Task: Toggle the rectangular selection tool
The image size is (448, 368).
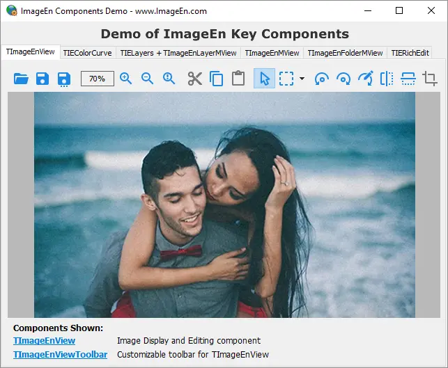Action: tap(286, 79)
